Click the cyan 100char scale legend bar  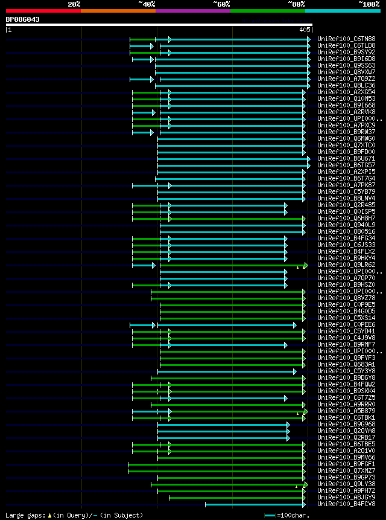270,515
